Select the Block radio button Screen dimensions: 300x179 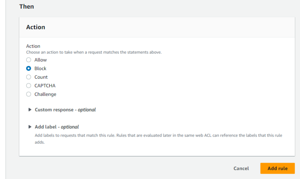pos(29,69)
